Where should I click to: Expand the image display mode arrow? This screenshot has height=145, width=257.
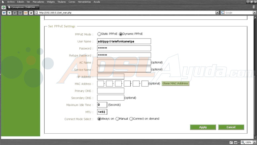coord(238,142)
